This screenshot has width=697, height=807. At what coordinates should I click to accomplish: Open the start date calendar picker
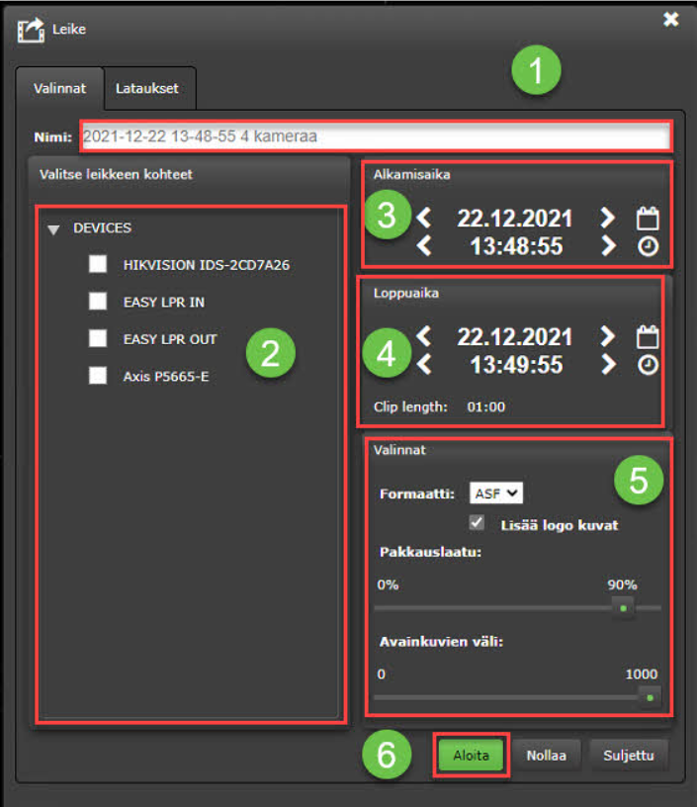(x=648, y=219)
